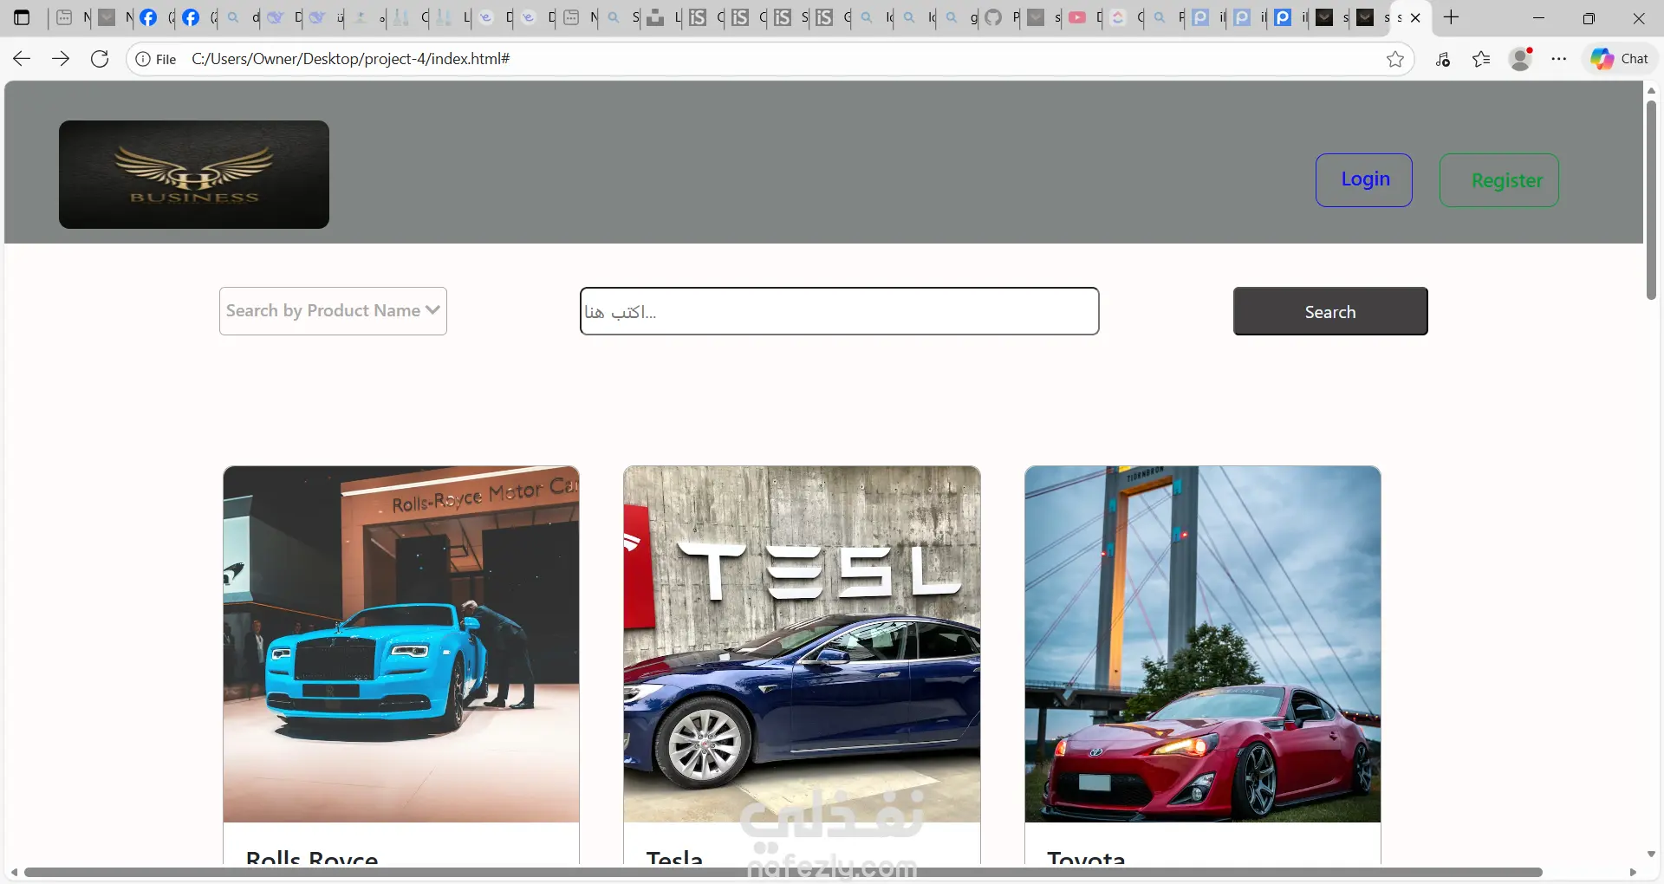1664x884 pixels.
Task: Click the Register button
Action: click(1499, 180)
